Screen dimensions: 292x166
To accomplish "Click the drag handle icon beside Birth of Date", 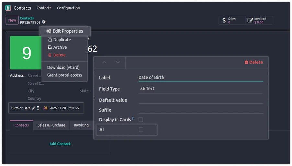I will 38,108.
